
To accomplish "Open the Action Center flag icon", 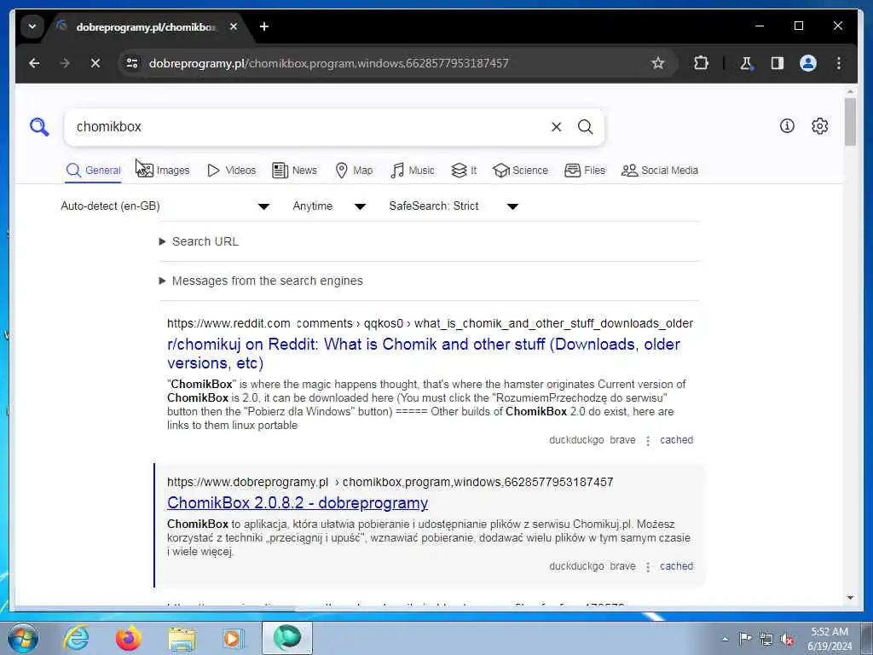I will [x=745, y=638].
